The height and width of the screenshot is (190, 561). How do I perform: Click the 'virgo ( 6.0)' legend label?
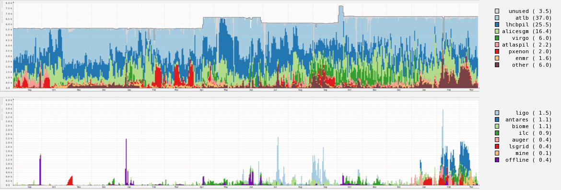(532, 38)
